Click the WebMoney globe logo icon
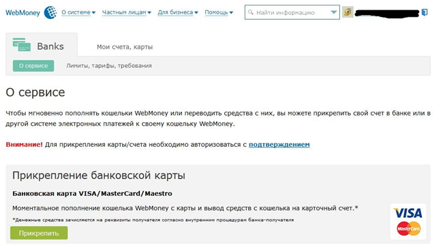 (50, 13)
